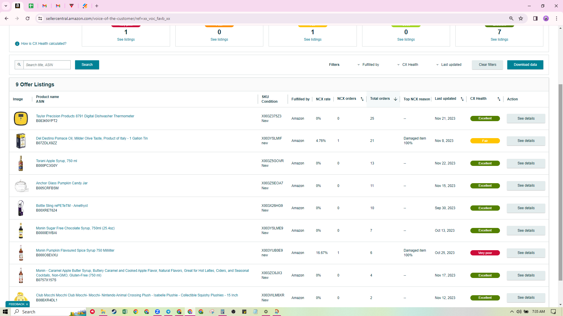
Task: Open the Windows Start menu
Action: 5,312
